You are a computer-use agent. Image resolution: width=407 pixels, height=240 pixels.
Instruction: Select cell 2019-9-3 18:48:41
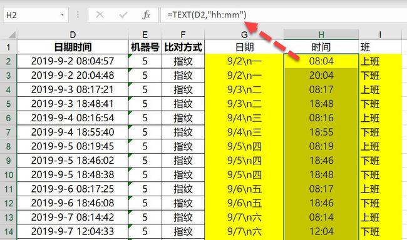click(73, 104)
